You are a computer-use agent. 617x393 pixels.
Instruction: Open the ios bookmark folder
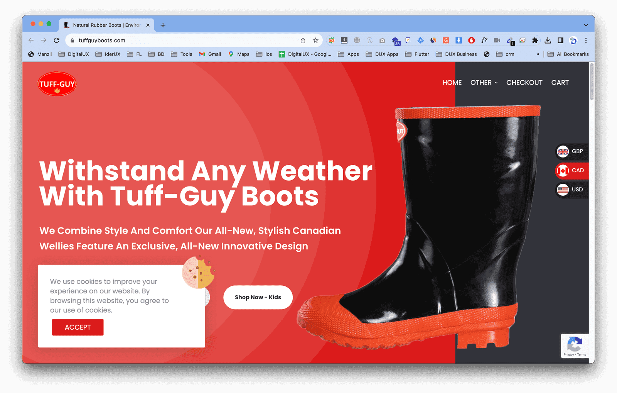[x=264, y=54]
